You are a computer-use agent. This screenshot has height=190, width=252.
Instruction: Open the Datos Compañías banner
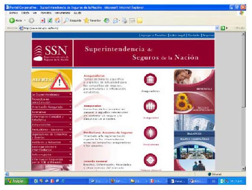click(x=194, y=148)
